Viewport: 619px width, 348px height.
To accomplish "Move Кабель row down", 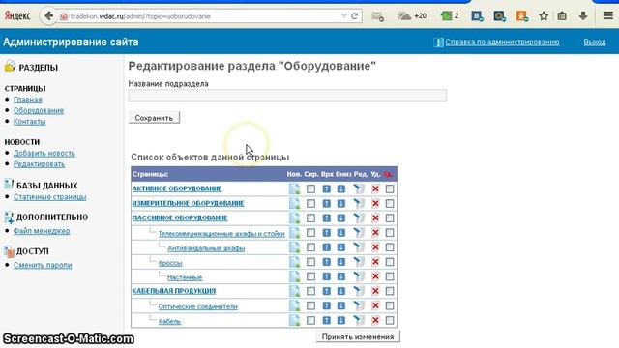I will click(341, 320).
